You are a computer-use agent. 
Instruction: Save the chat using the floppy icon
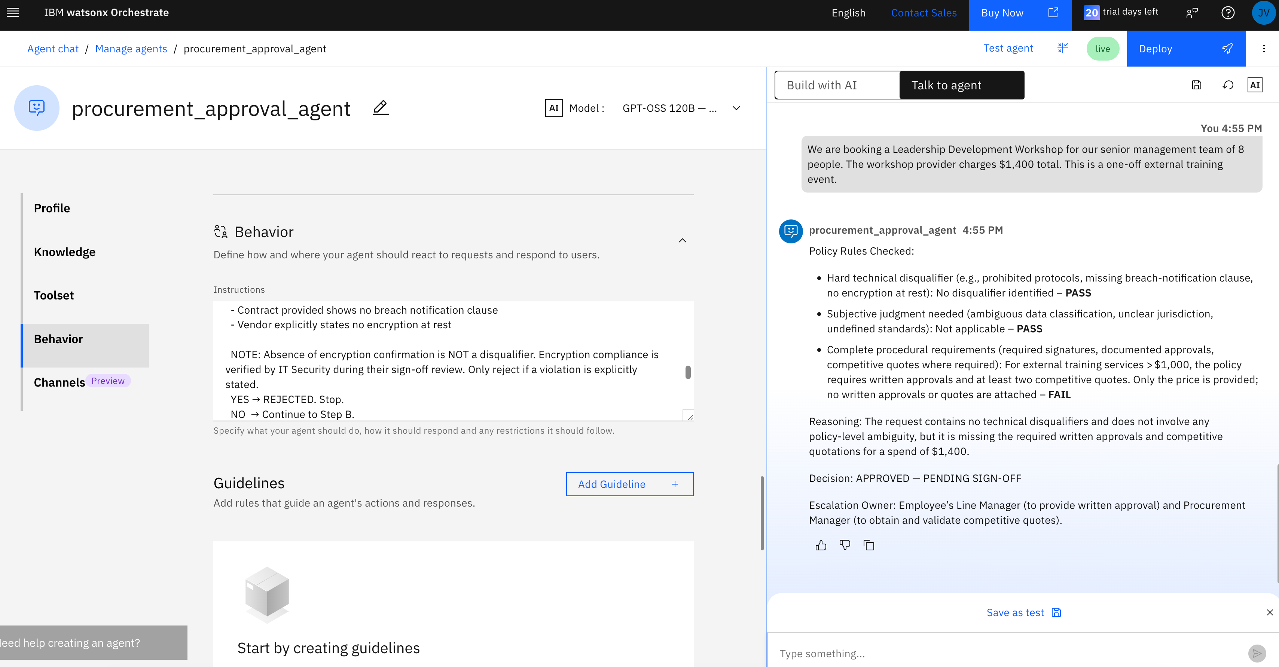[1197, 85]
